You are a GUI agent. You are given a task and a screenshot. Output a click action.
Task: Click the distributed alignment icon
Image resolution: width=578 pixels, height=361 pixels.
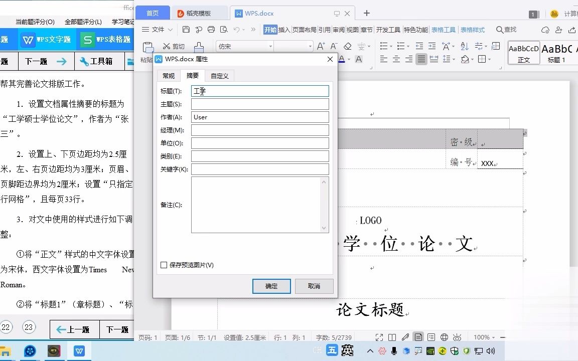click(x=434, y=59)
